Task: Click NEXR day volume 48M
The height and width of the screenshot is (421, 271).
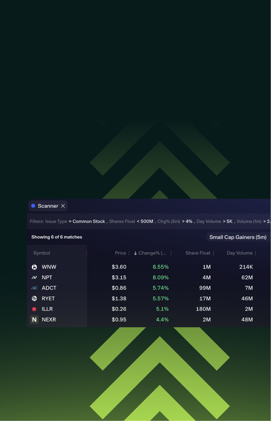Action: (x=247, y=320)
